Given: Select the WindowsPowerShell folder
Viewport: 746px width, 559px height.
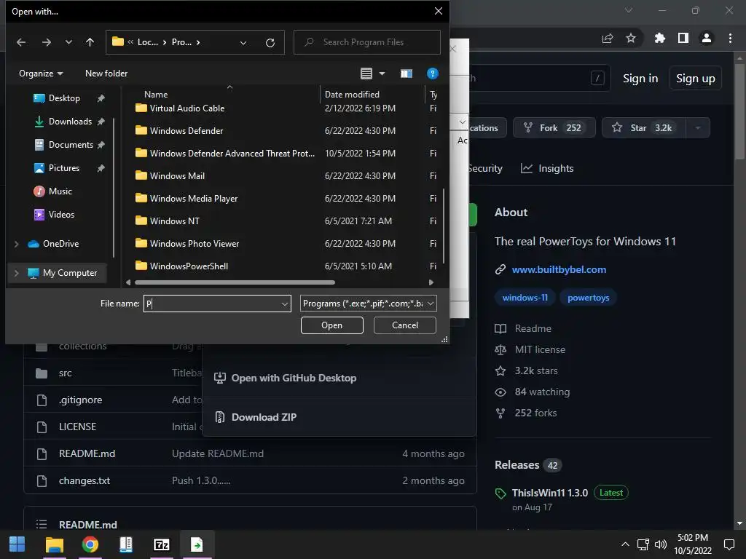Looking at the screenshot, I should click(189, 266).
